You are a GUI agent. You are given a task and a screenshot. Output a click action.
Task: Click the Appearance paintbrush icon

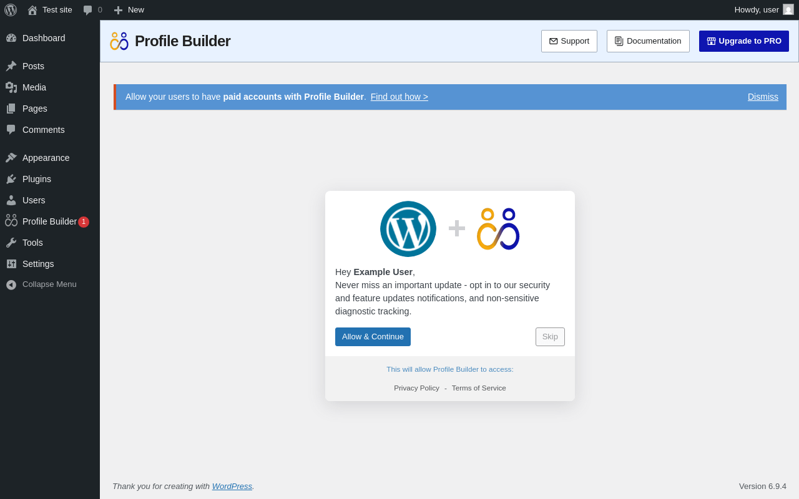(11, 158)
